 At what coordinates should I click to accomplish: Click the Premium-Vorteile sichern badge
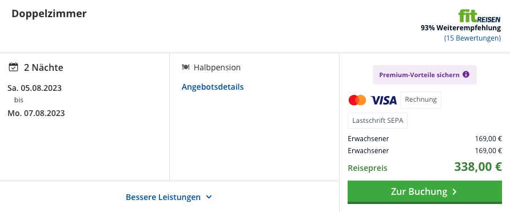424,75
